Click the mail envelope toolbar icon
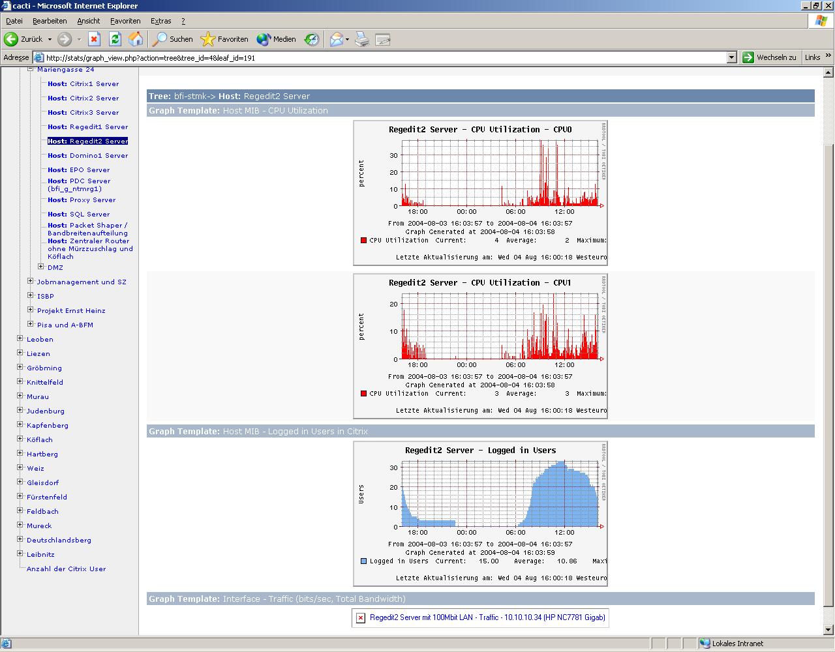Image resolution: width=835 pixels, height=652 pixels. pos(336,39)
